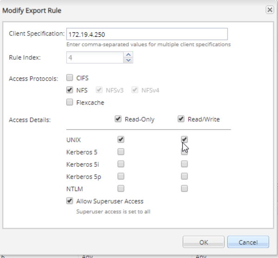Enable the Flexcache protocol checkbox
The height and width of the screenshot is (258, 278).
pos(69,102)
